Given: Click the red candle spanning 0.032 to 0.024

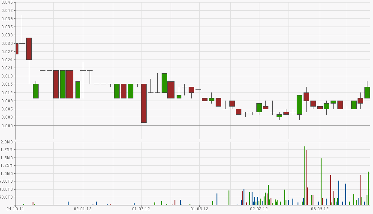Looking at the screenshot, I should [29, 49].
